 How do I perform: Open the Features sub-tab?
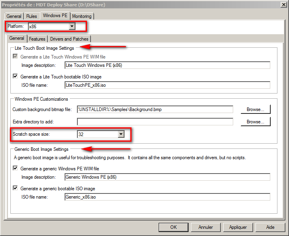pos(37,39)
